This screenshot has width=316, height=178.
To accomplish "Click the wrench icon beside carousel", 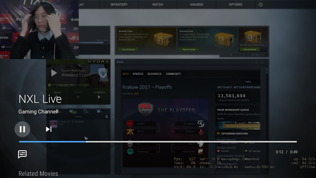I will point(266,55).
